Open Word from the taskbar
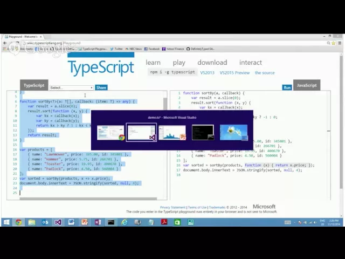 tap(71, 222)
